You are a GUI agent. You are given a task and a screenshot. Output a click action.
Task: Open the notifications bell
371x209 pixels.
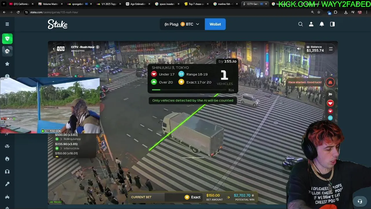coord(322,24)
